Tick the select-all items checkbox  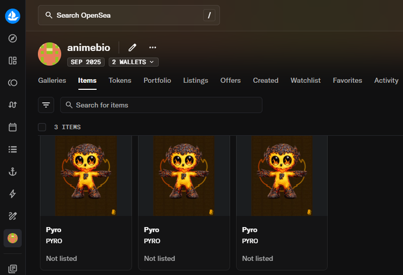[42, 127]
